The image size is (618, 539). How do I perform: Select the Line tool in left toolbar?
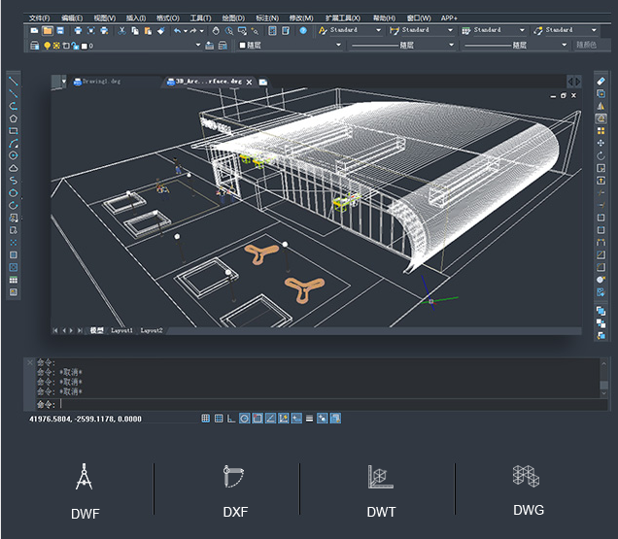tap(13, 82)
